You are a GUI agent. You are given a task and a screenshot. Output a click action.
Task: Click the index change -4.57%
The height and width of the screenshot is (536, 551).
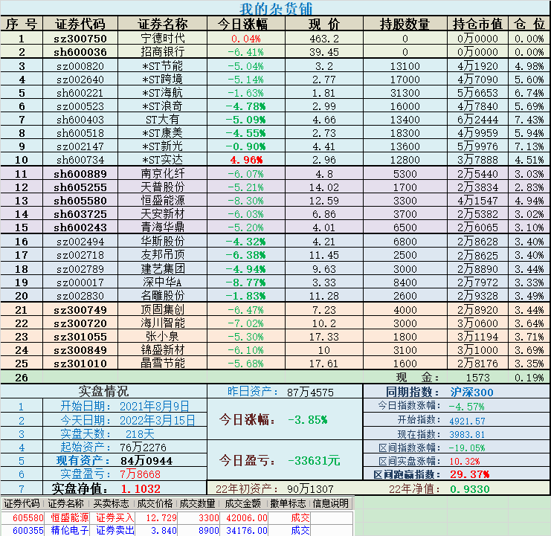coord(467,407)
